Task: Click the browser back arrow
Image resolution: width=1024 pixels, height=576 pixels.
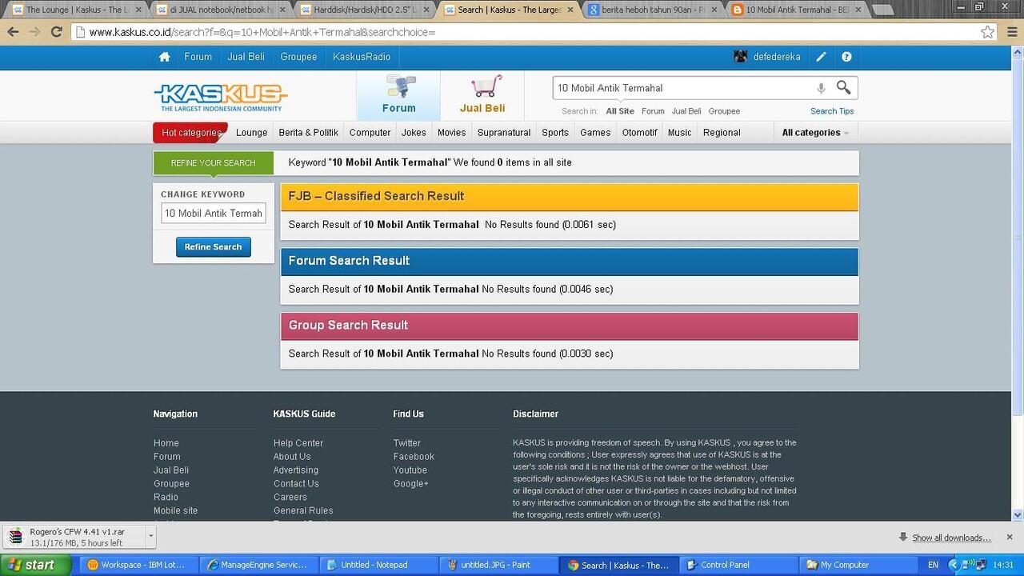Action: (13, 32)
